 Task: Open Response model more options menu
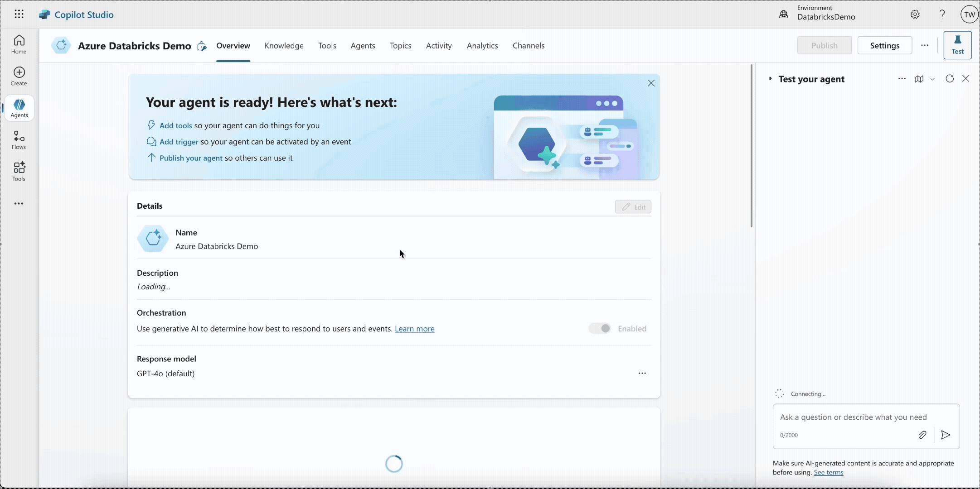[x=642, y=373]
